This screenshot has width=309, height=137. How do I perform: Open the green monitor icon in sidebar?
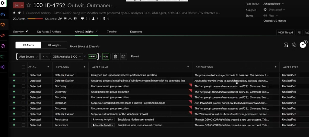(3, 57)
